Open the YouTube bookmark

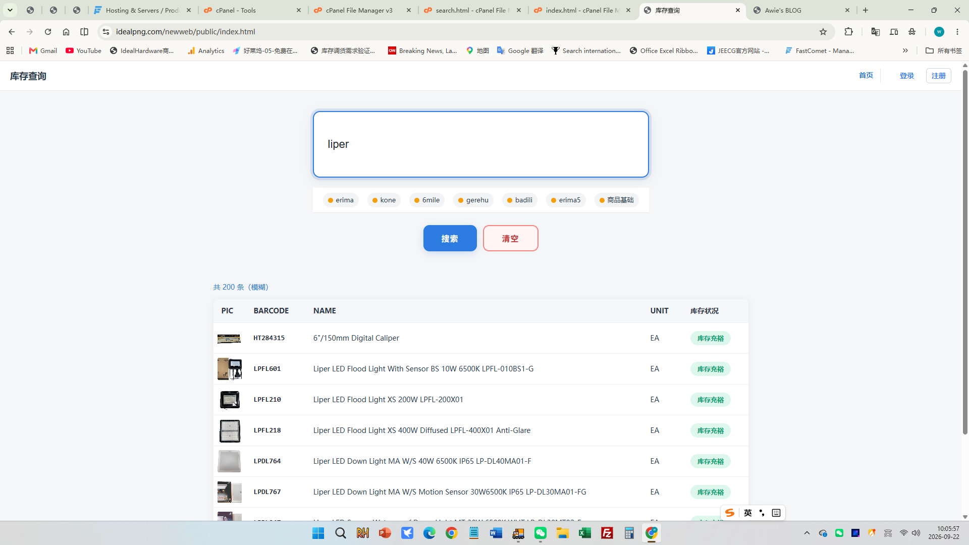pyautogui.click(x=83, y=50)
